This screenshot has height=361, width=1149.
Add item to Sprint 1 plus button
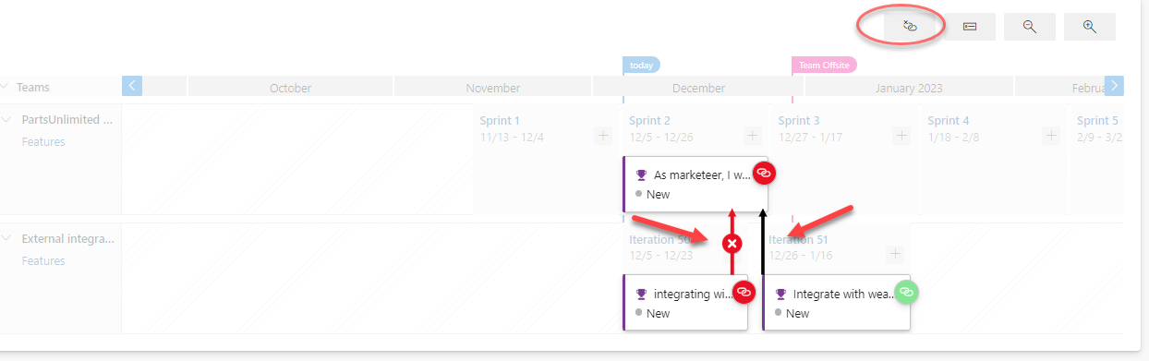(x=603, y=136)
